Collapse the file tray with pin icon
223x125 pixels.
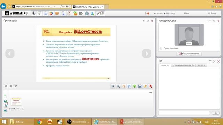tap(151, 92)
